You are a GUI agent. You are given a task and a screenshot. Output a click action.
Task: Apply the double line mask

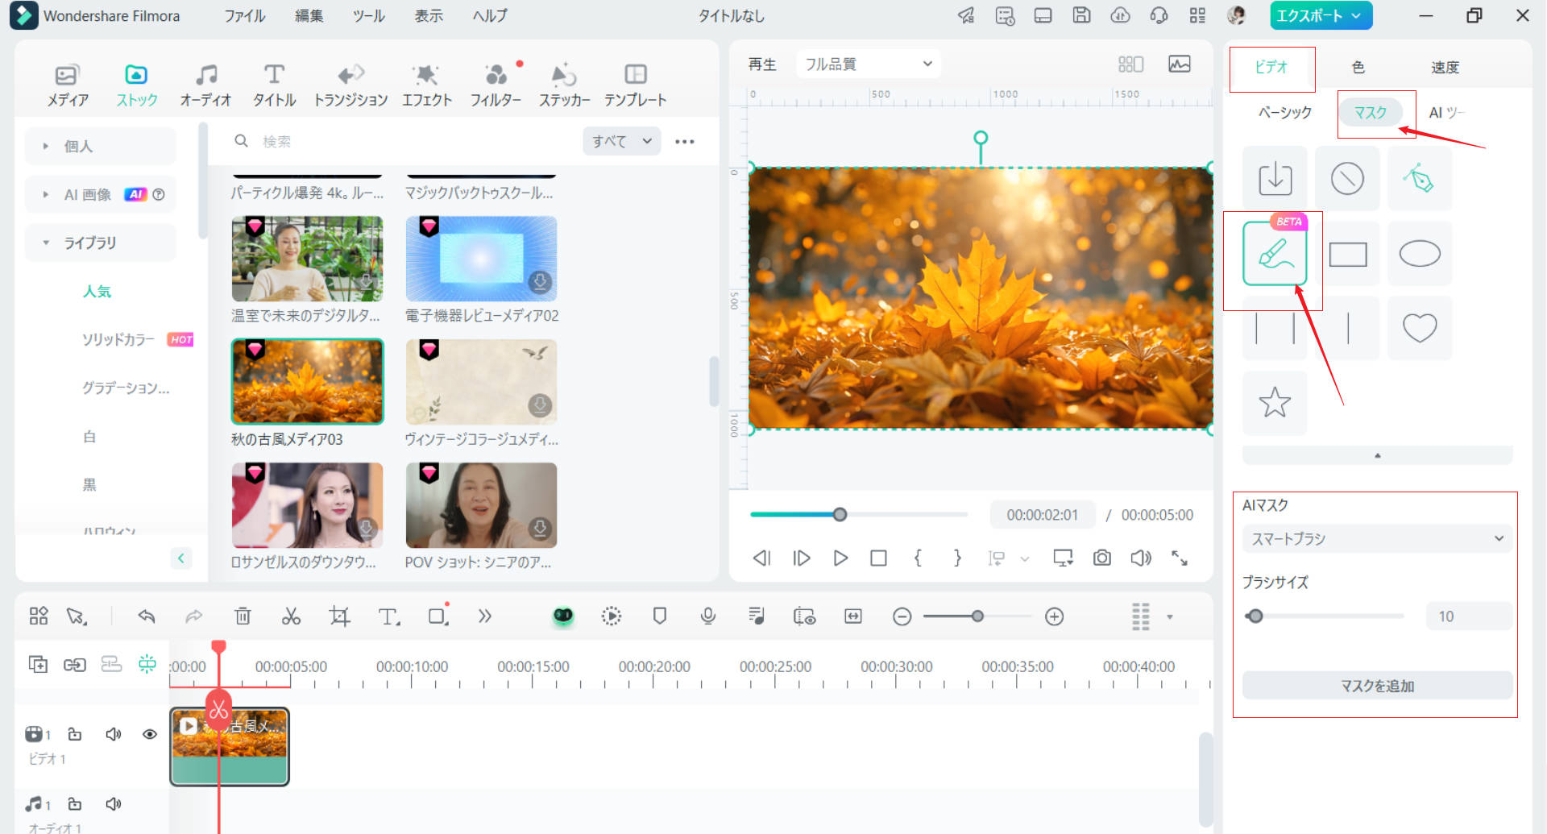click(1275, 328)
